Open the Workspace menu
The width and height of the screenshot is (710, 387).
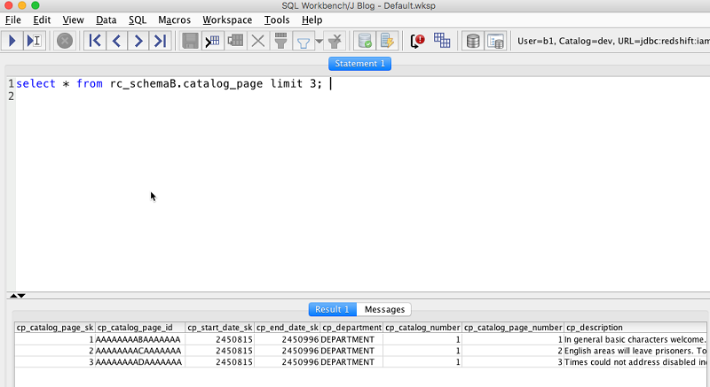click(227, 19)
